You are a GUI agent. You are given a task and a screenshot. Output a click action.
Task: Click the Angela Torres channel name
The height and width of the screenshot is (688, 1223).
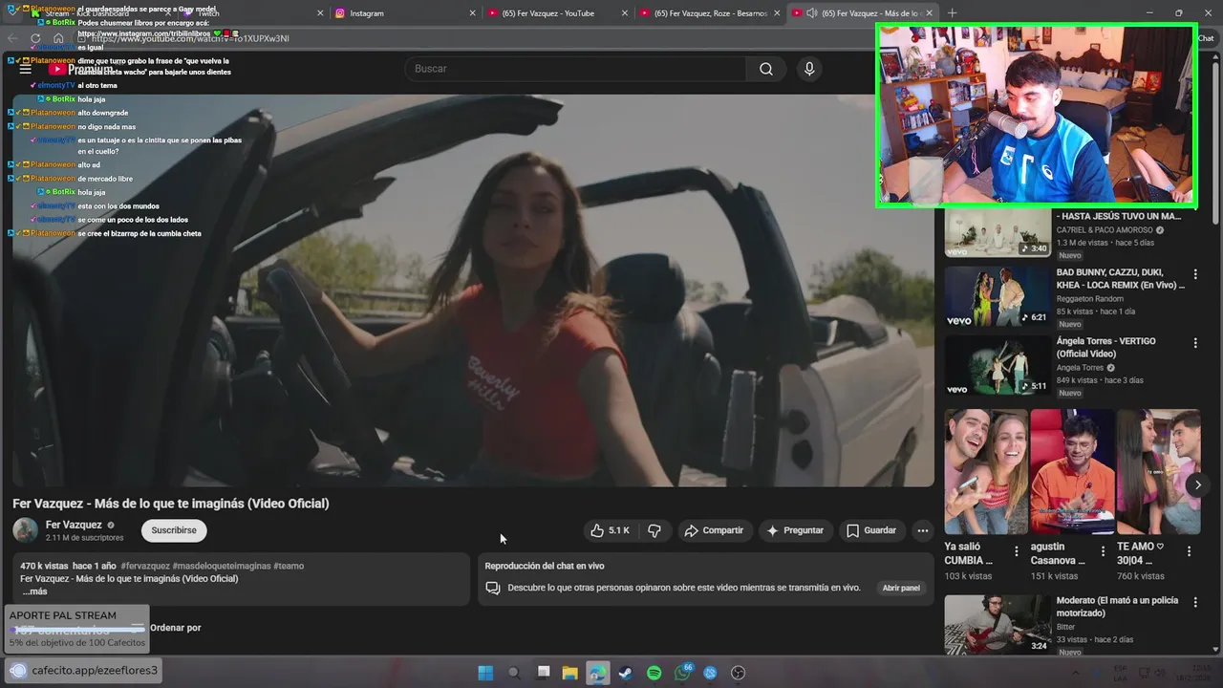(x=1080, y=368)
